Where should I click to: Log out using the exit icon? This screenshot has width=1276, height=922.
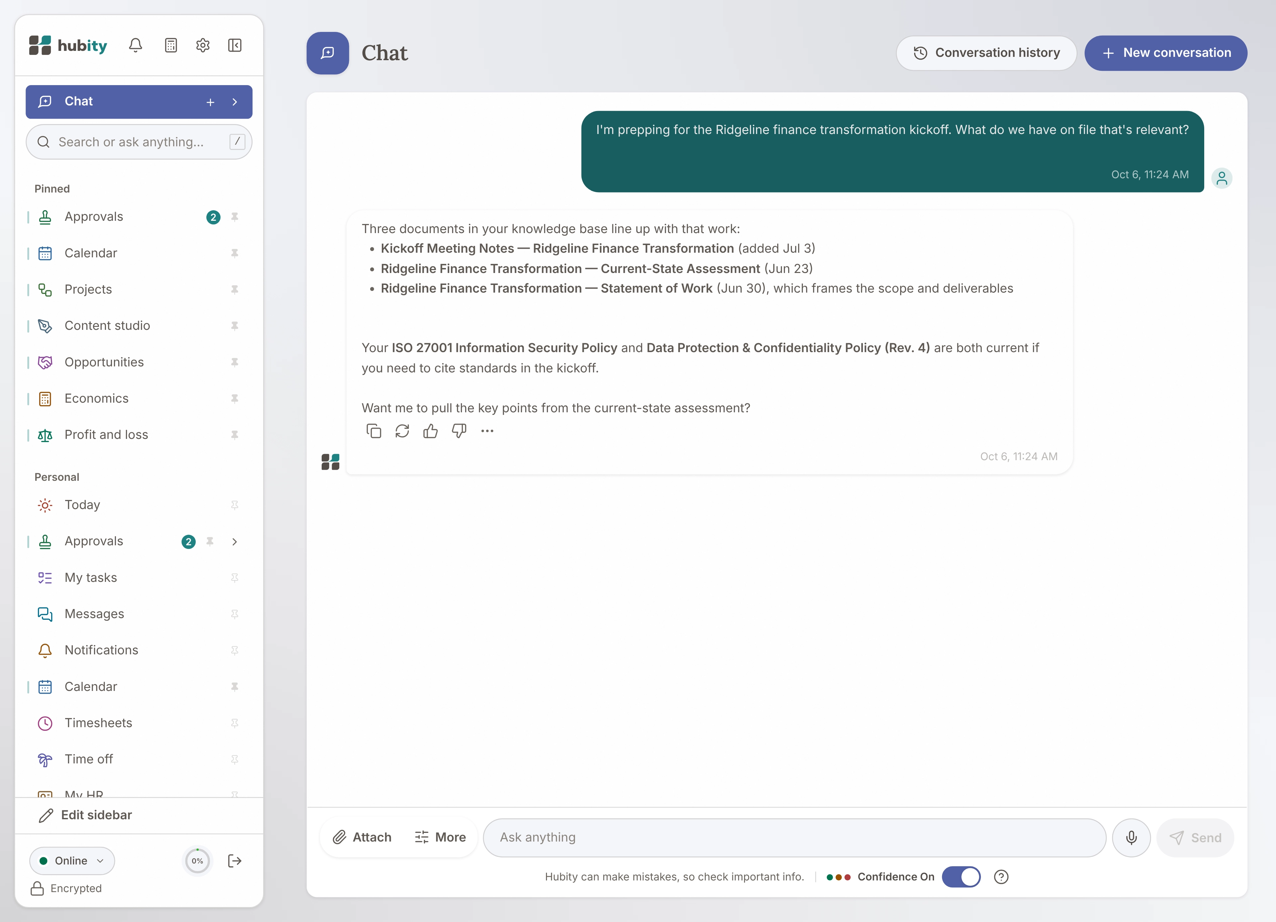235,860
